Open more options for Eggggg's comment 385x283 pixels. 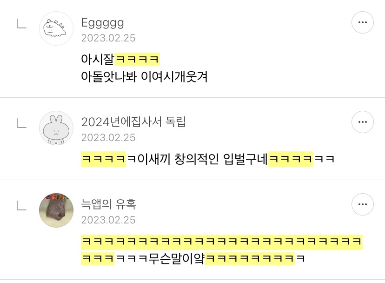coord(362,22)
